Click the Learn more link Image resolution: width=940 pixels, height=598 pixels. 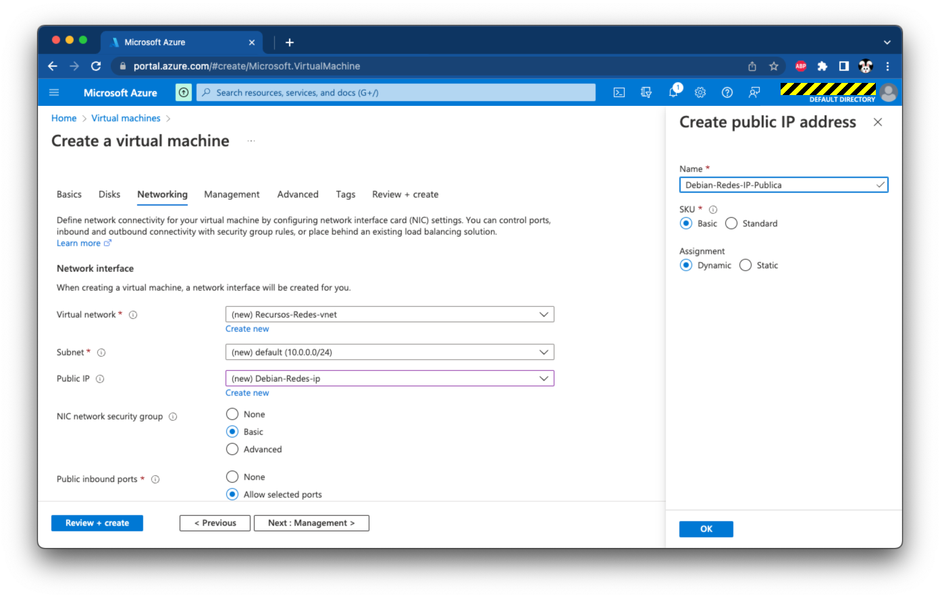(78, 243)
